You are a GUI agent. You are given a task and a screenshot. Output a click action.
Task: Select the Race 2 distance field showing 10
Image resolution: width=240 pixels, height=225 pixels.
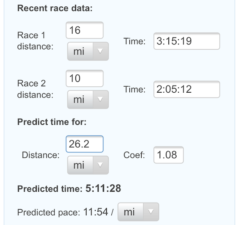(84, 78)
